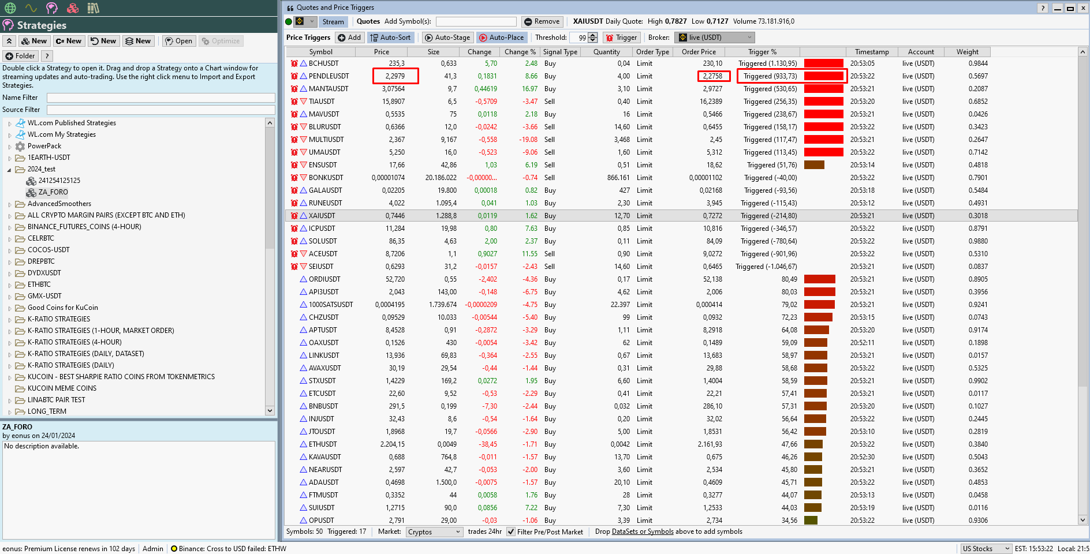
Task: Select the Binance data provider dropdown
Action: (305, 21)
